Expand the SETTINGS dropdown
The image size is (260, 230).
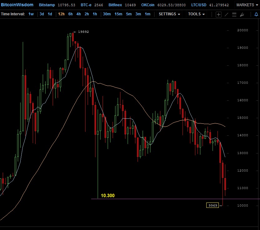(x=169, y=14)
